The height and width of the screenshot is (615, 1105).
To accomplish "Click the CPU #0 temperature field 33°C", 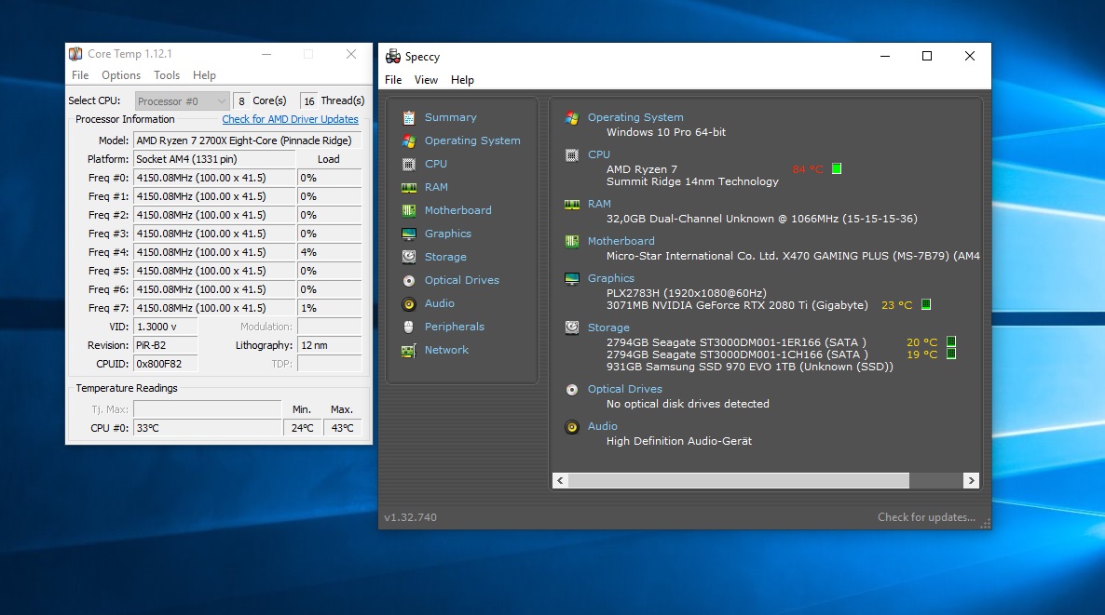I will [x=207, y=428].
